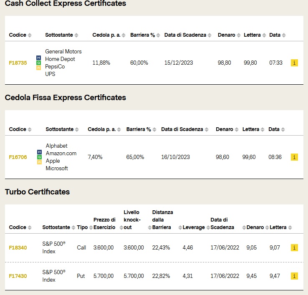308x295 pixels.
Task: Sort Cedola Fissa table by Lettera
Action: point(263,129)
